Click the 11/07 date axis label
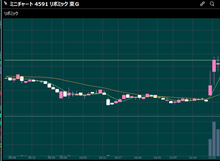The width and height of the screenshot is (220, 161). pyautogui.click(x=173, y=158)
